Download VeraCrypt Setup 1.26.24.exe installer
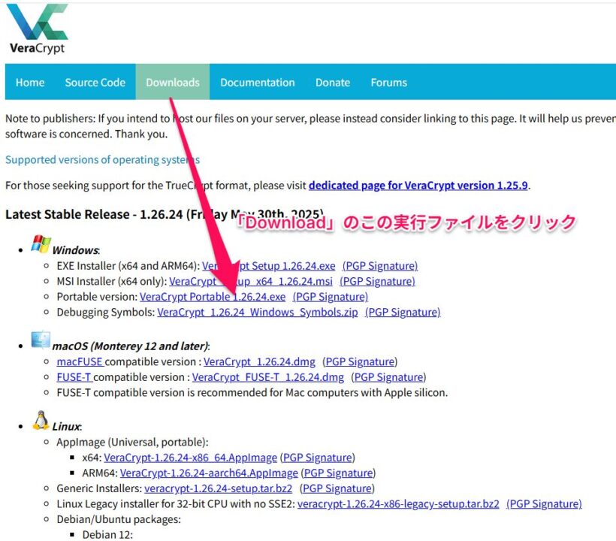This screenshot has height=541, width=616. pyautogui.click(x=269, y=266)
